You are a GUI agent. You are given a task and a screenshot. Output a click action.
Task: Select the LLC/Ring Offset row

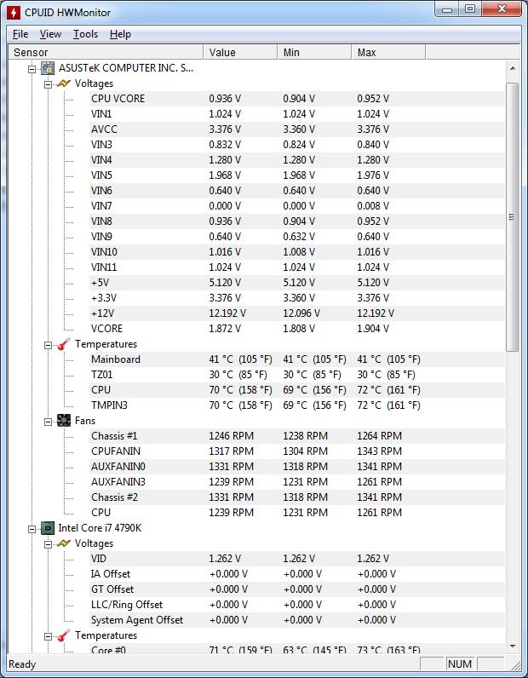point(297,605)
